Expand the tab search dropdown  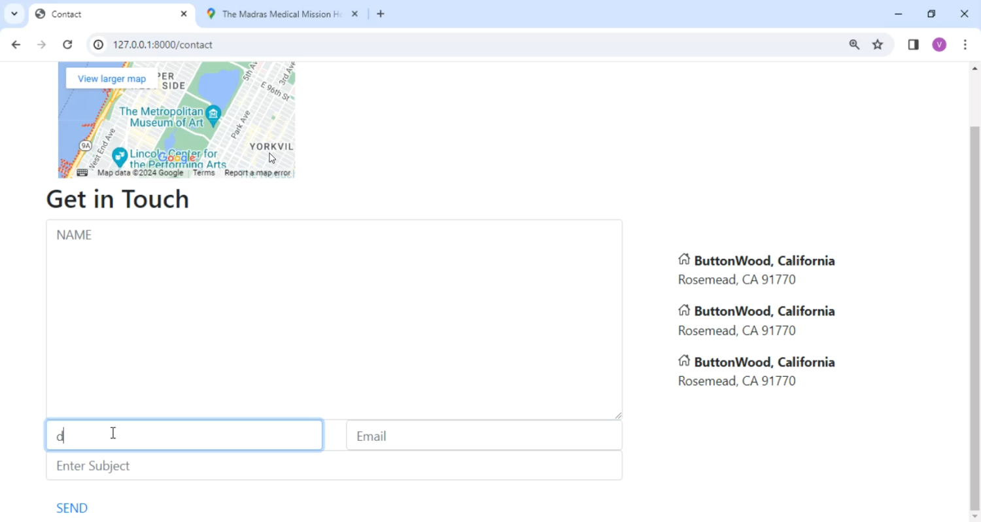[14, 14]
